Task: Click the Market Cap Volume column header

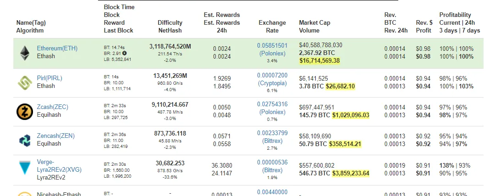Action: pyautogui.click(x=314, y=27)
